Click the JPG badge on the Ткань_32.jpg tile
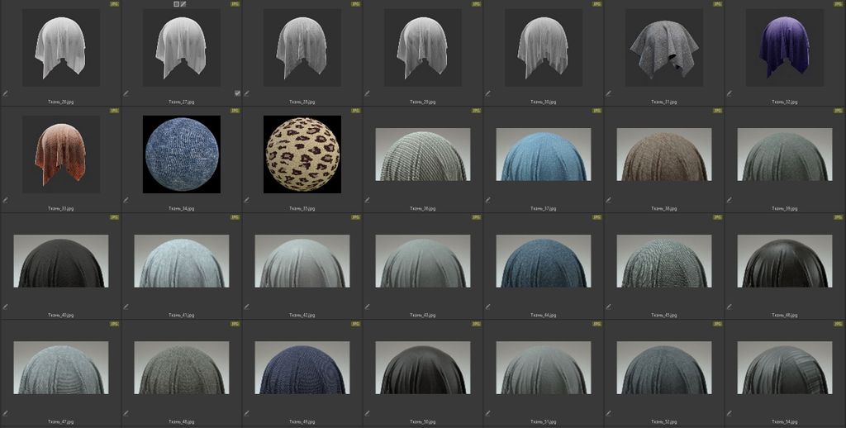846x428 pixels. [839, 4]
